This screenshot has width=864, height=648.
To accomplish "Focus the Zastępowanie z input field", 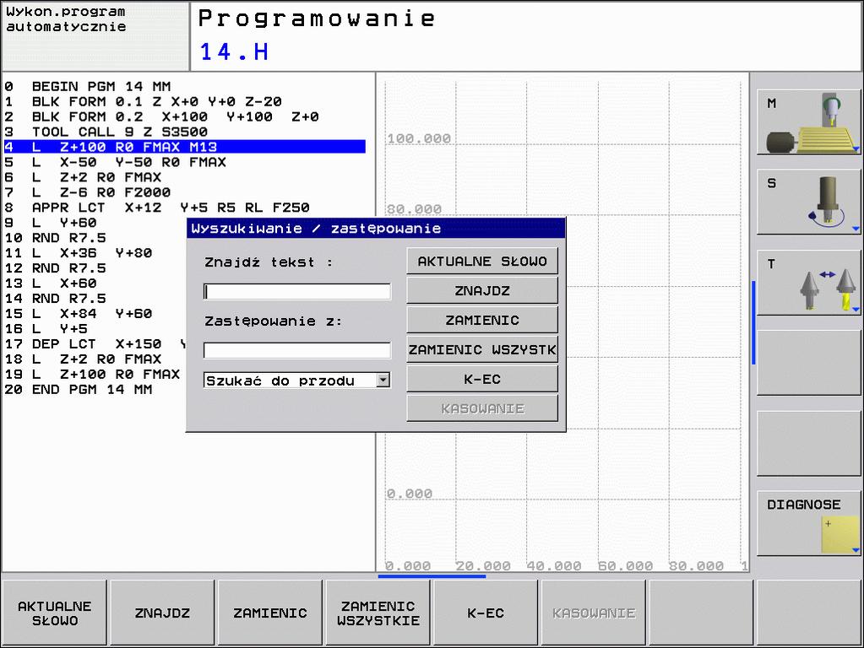I will pos(297,350).
